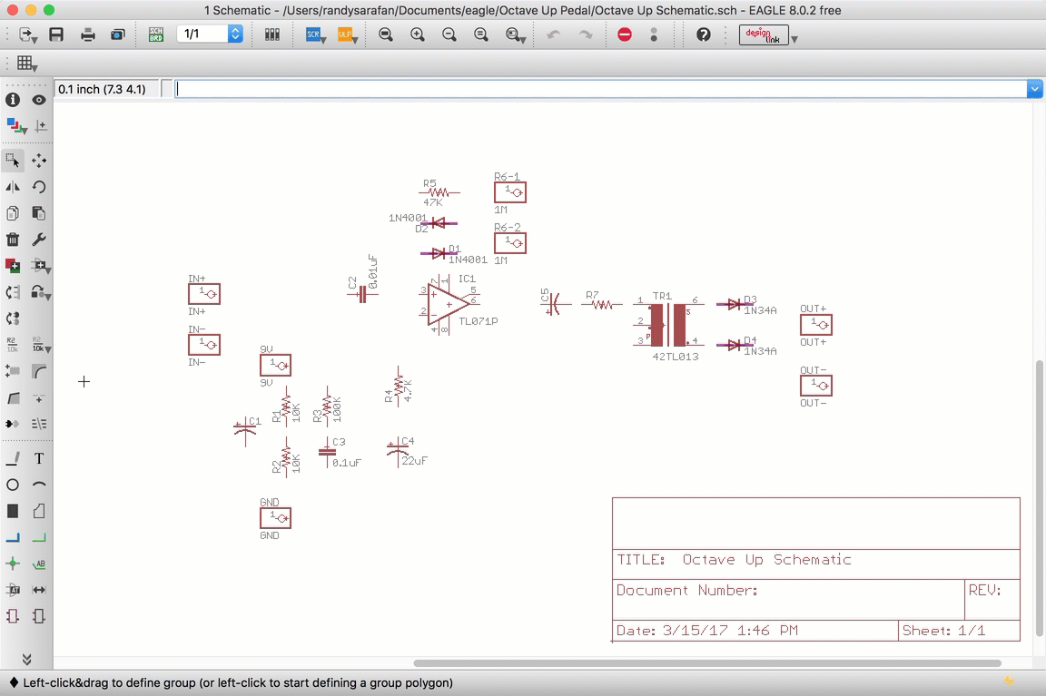Image resolution: width=1046 pixels, height=696 pixels.
Task: Select the blue Bus tool
Action: coord(13,537)
